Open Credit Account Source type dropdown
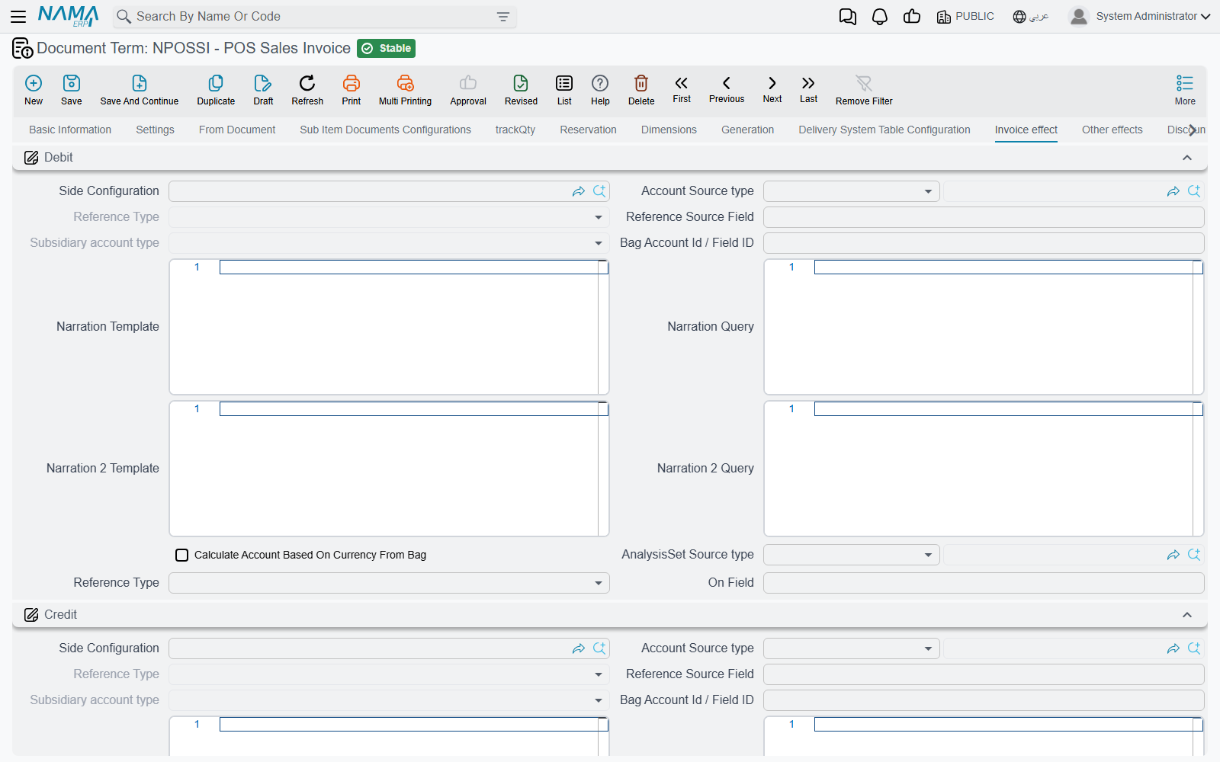 [851, 648]
